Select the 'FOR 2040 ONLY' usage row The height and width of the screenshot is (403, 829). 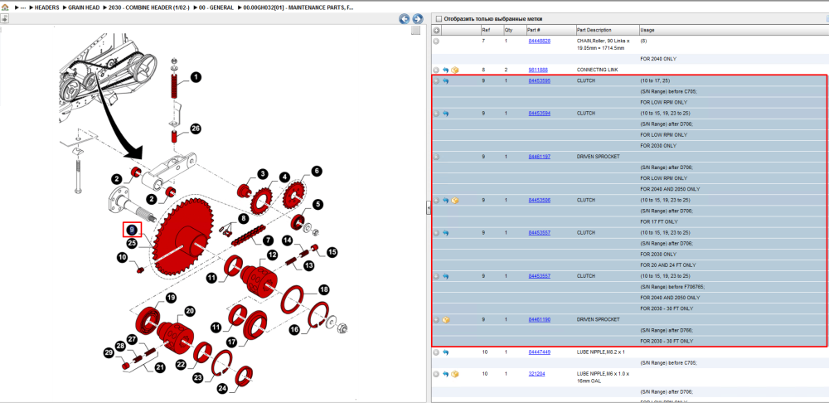[630, 59]
